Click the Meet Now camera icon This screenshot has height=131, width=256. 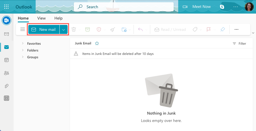pos(185,7)
